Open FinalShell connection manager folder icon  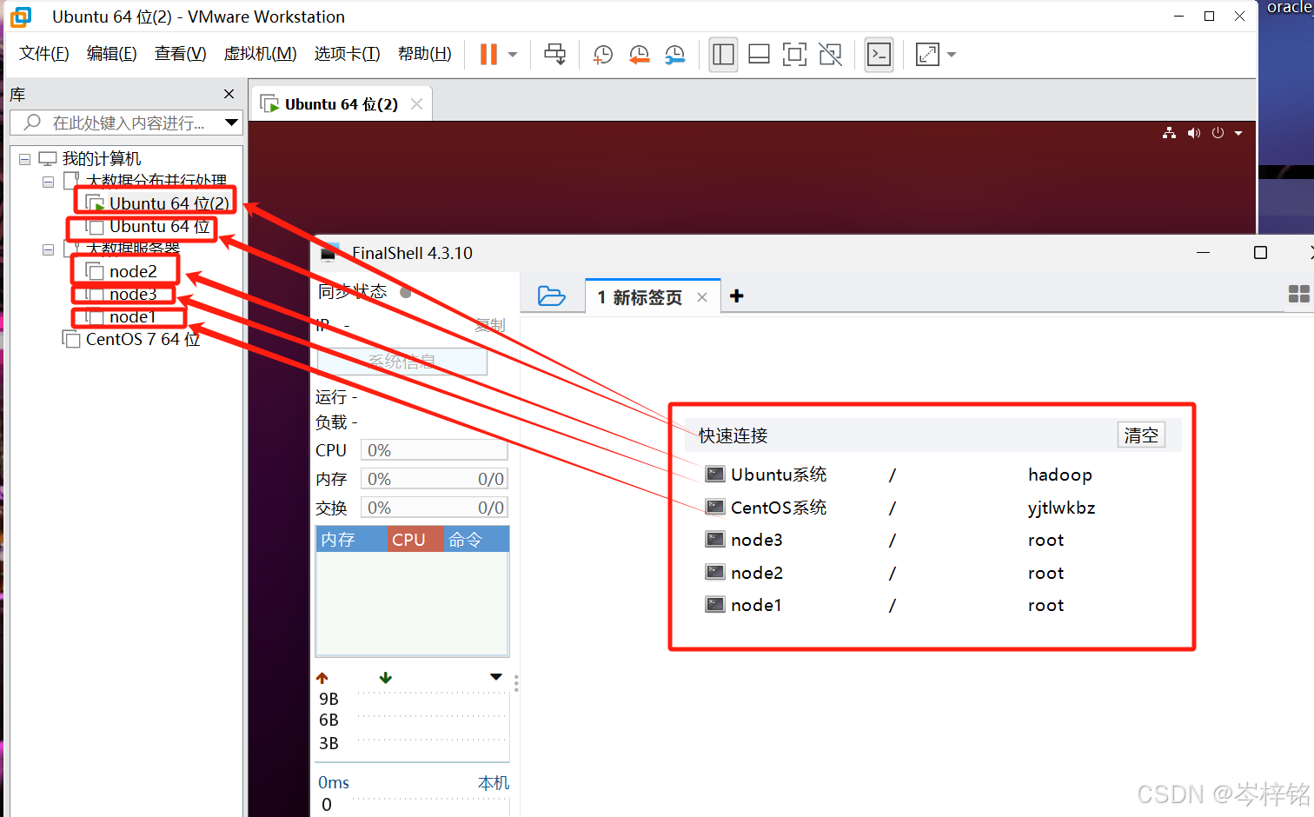pyautogui.click(x=552, y=296)
